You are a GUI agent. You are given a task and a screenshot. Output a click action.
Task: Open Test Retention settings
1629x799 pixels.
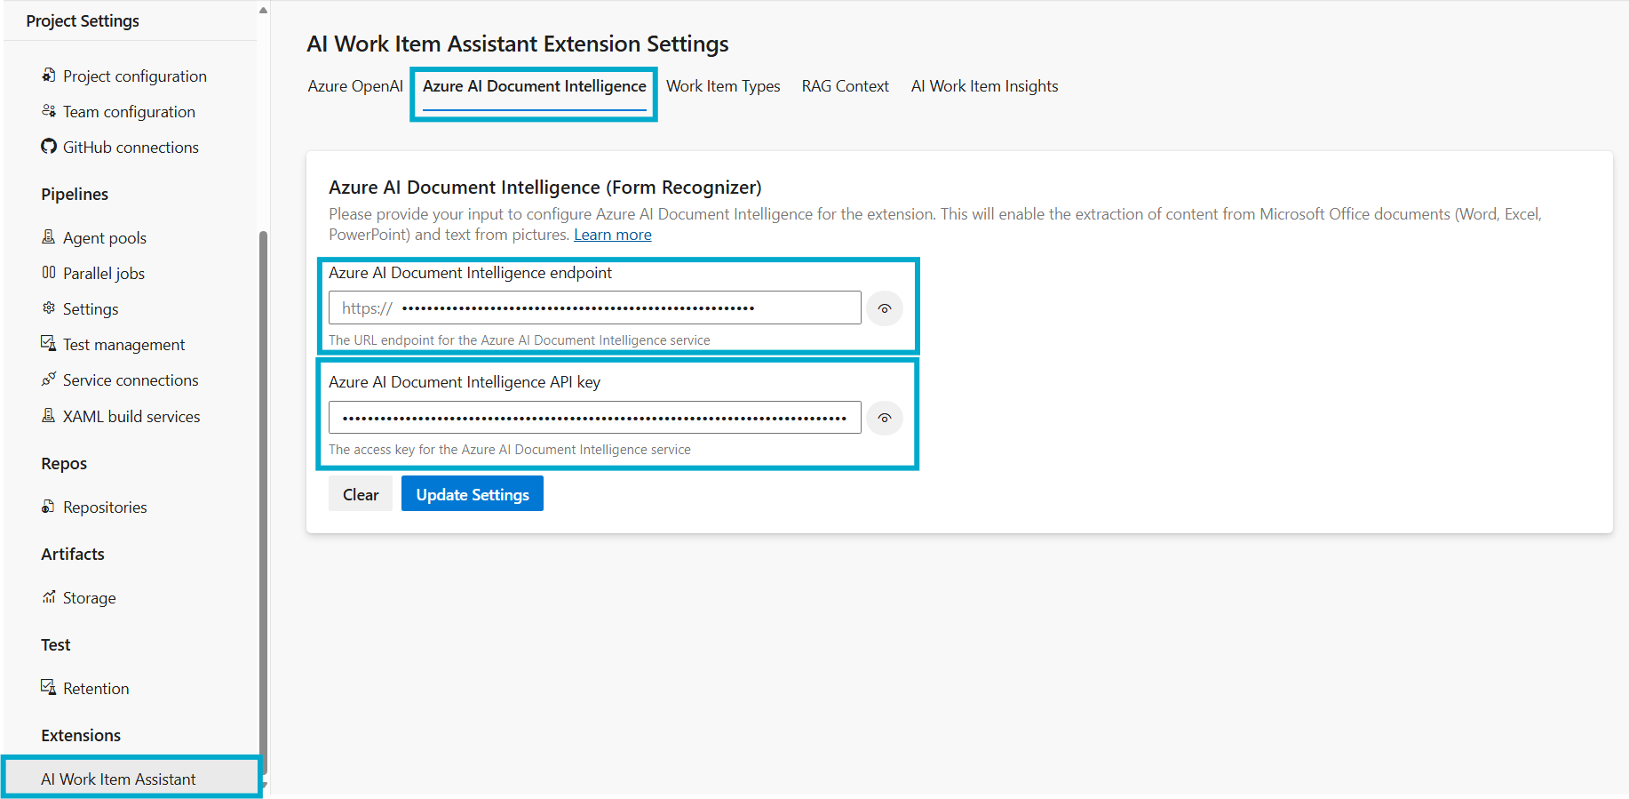click(96, 688)
